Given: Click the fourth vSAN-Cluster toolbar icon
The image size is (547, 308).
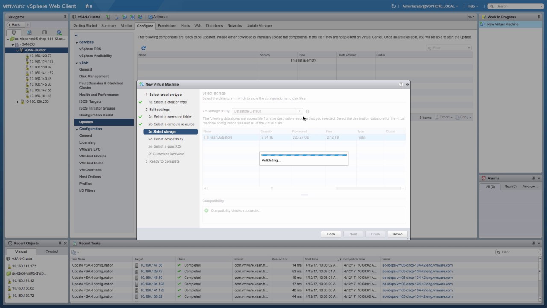Looking at the screenshot, I should [132, 17].
